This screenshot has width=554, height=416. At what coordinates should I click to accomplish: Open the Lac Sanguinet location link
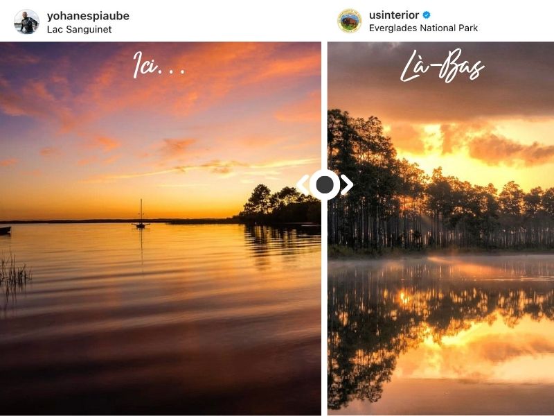(79, 29)
